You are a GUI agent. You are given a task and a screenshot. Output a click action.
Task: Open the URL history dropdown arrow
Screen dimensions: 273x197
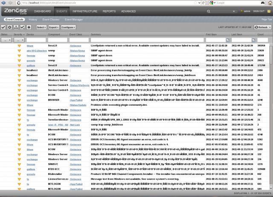[x=199, y=3]
